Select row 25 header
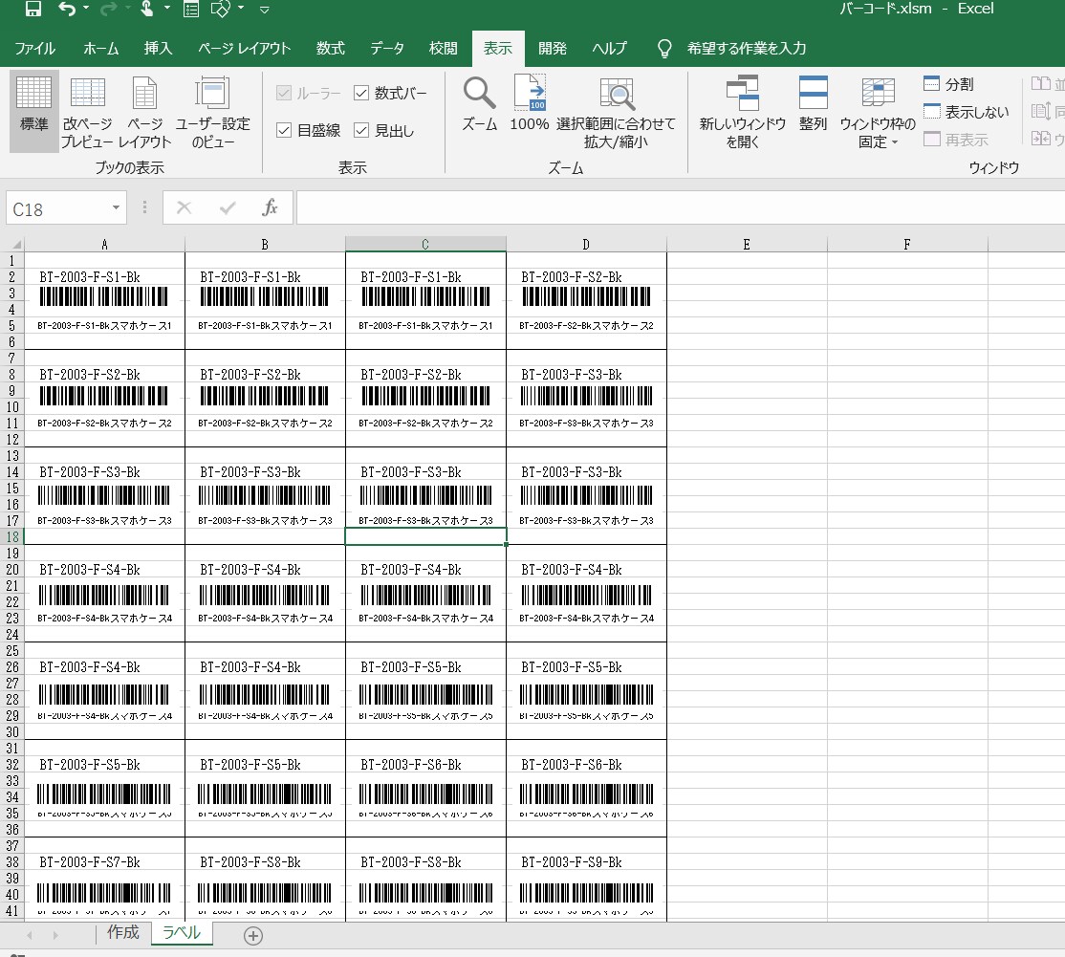Screen dimensions: 1065x957 pos(12,651)
